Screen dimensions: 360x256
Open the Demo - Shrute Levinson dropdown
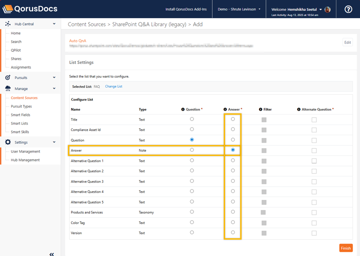[239, 9]
